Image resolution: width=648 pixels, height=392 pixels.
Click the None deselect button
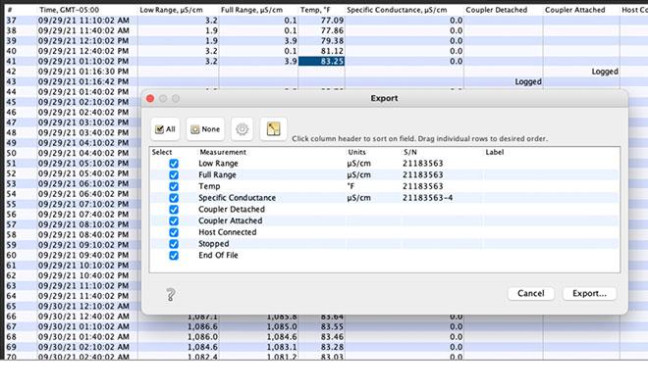coord(205,129)
